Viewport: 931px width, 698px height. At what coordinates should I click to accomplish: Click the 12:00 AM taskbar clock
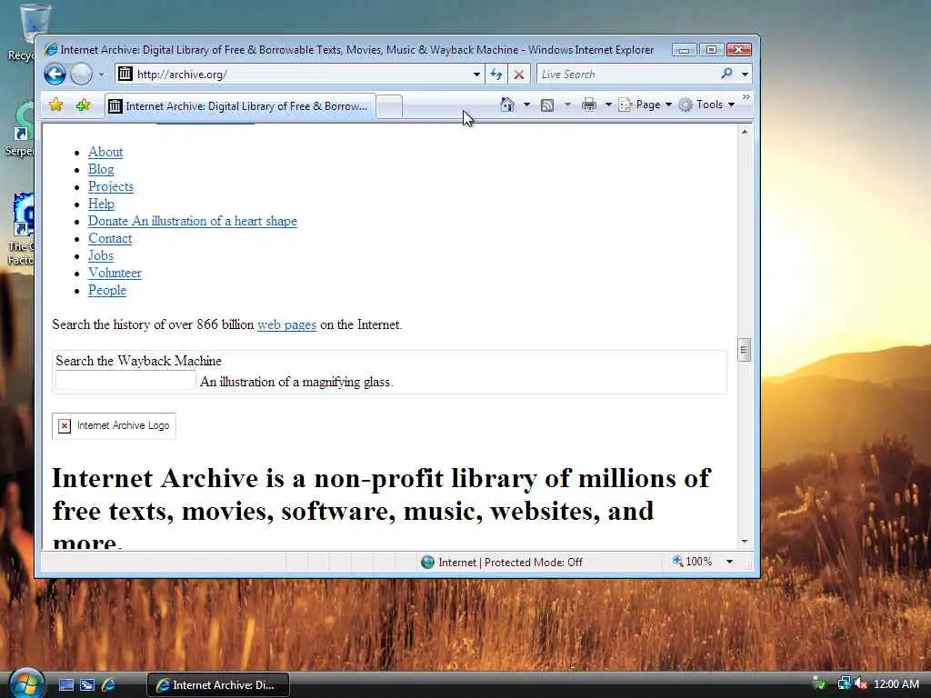click(896, 684)
